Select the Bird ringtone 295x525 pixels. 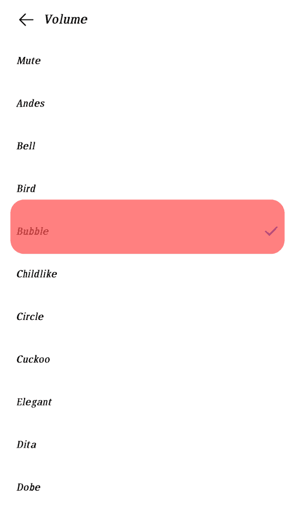point(26,188)
